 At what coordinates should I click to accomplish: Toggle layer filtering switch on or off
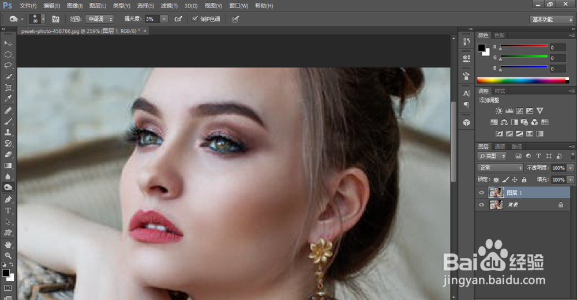[572, 156]
